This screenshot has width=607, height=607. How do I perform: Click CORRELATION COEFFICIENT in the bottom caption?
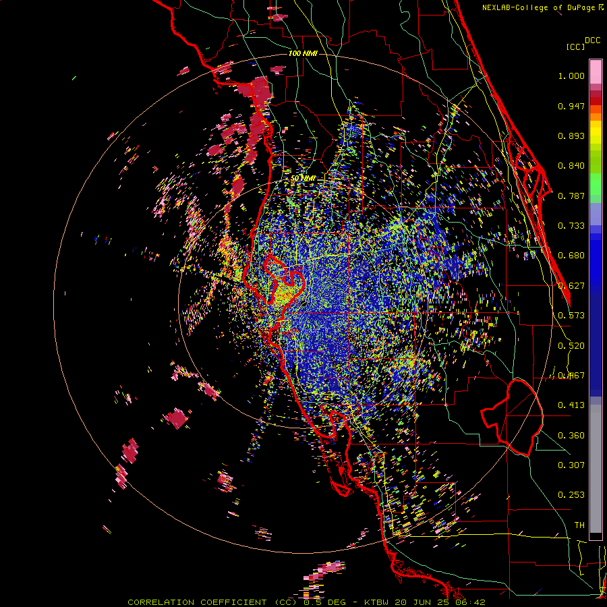pos(197,602)
